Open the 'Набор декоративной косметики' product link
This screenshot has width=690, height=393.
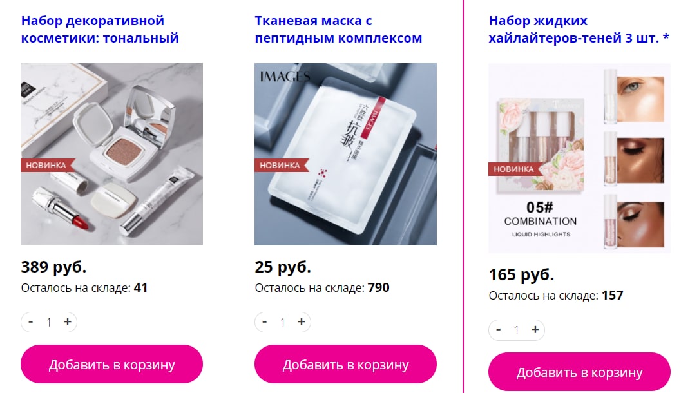pos(100,30)
